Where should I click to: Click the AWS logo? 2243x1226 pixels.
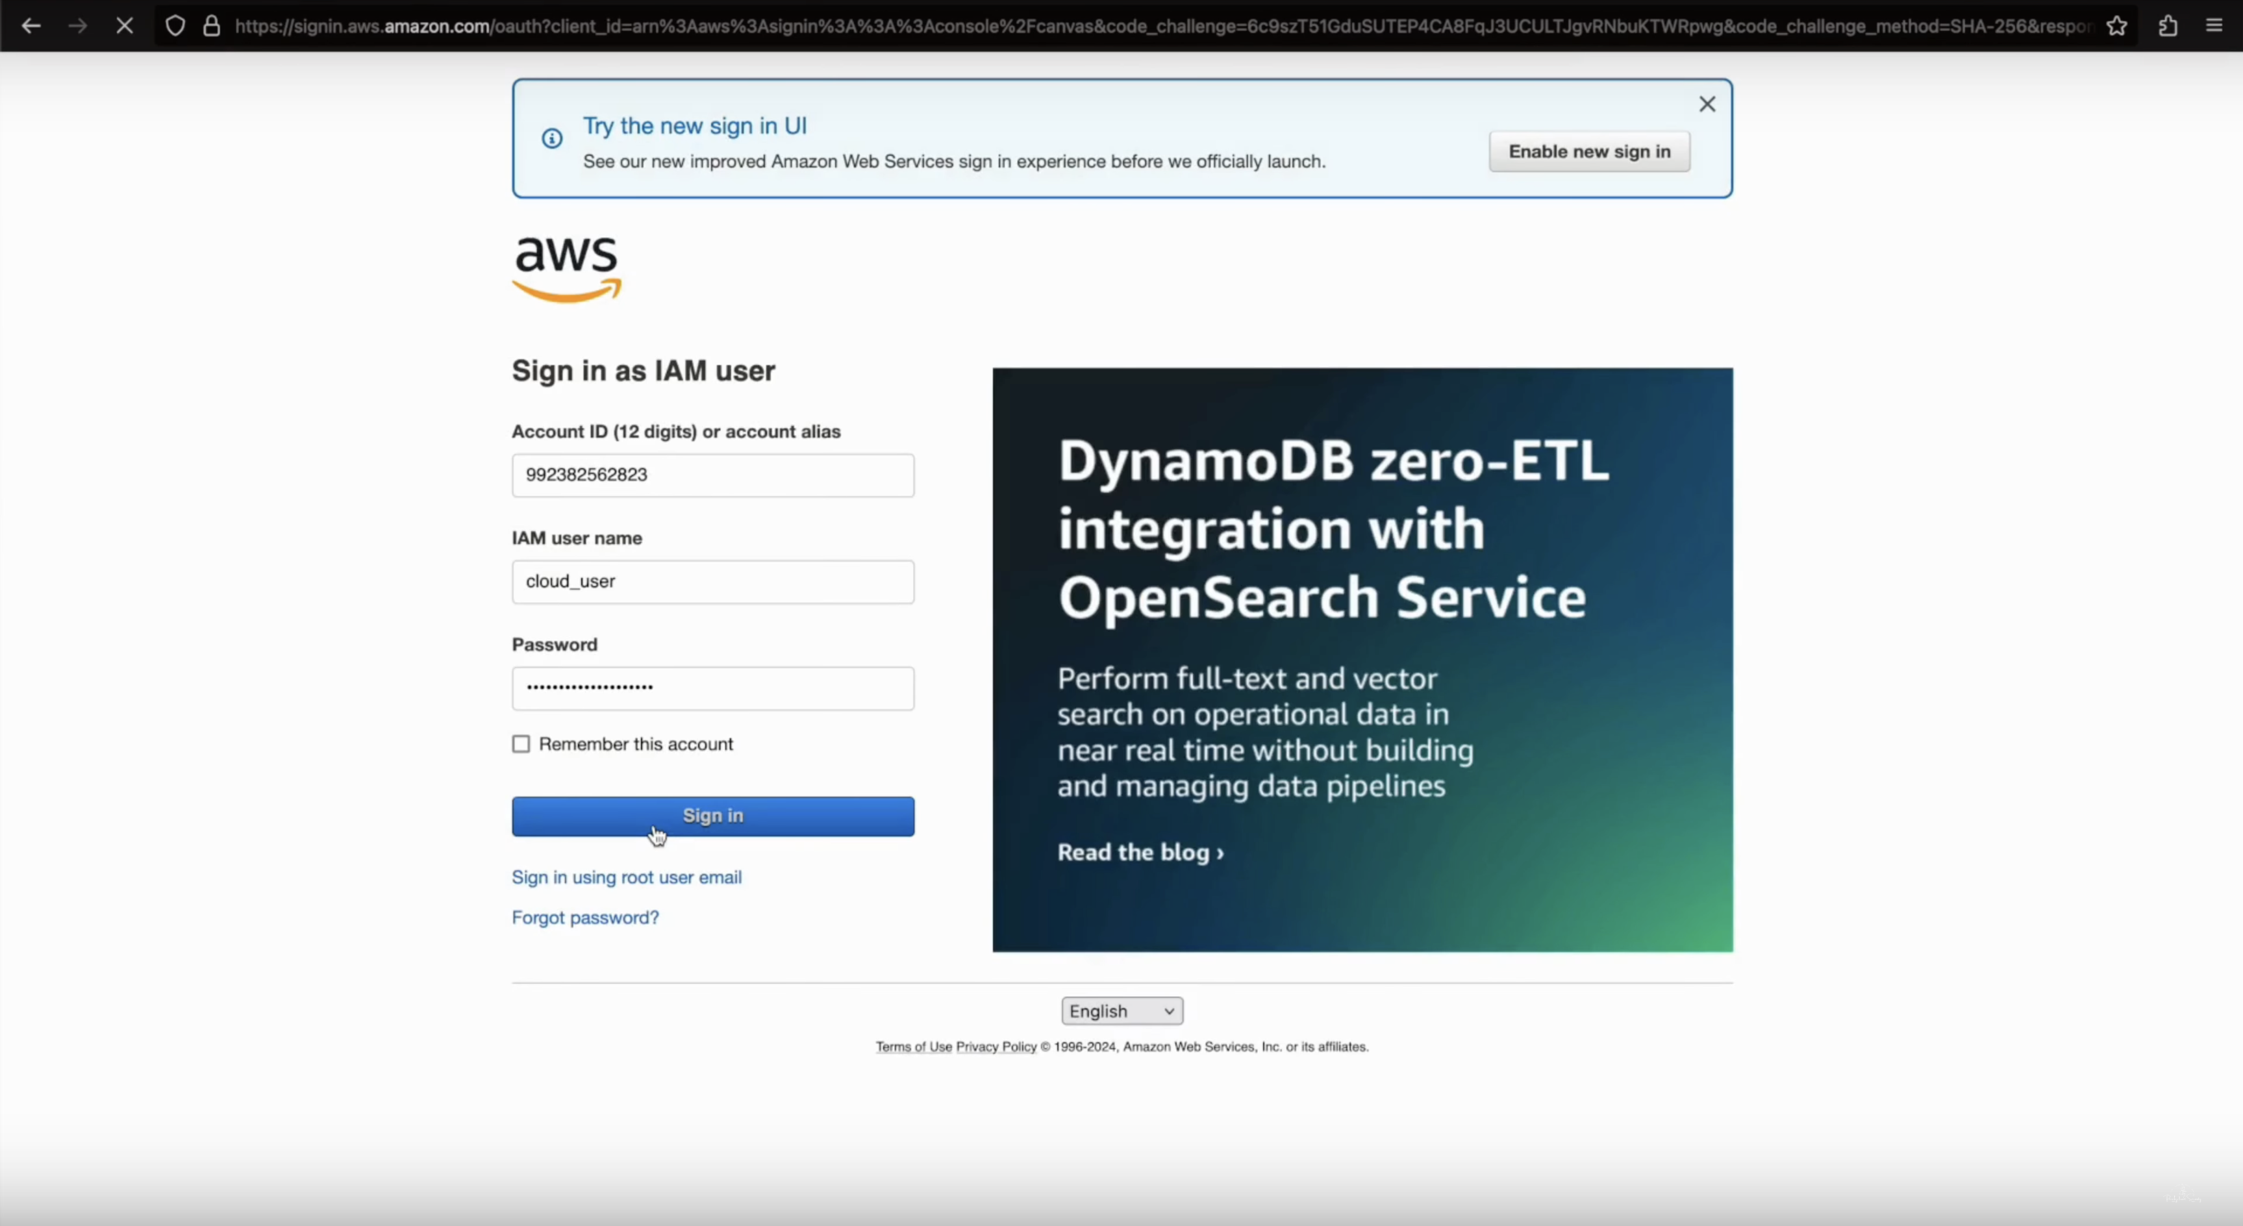567,269
